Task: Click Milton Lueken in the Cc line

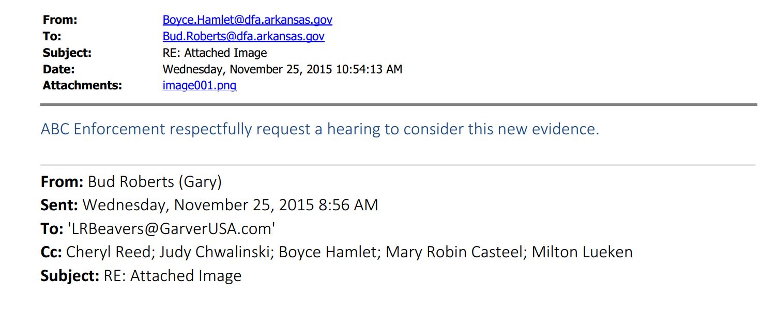Action: click(582, 252)
